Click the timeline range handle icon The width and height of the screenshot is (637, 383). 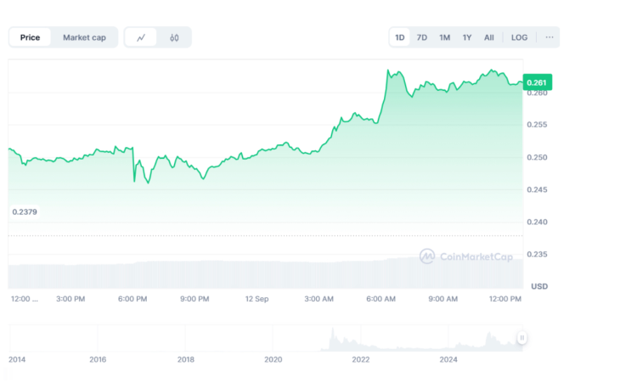click(522, 338)
